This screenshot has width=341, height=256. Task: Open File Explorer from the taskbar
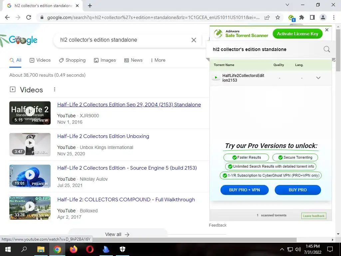[x=41, y=249]
